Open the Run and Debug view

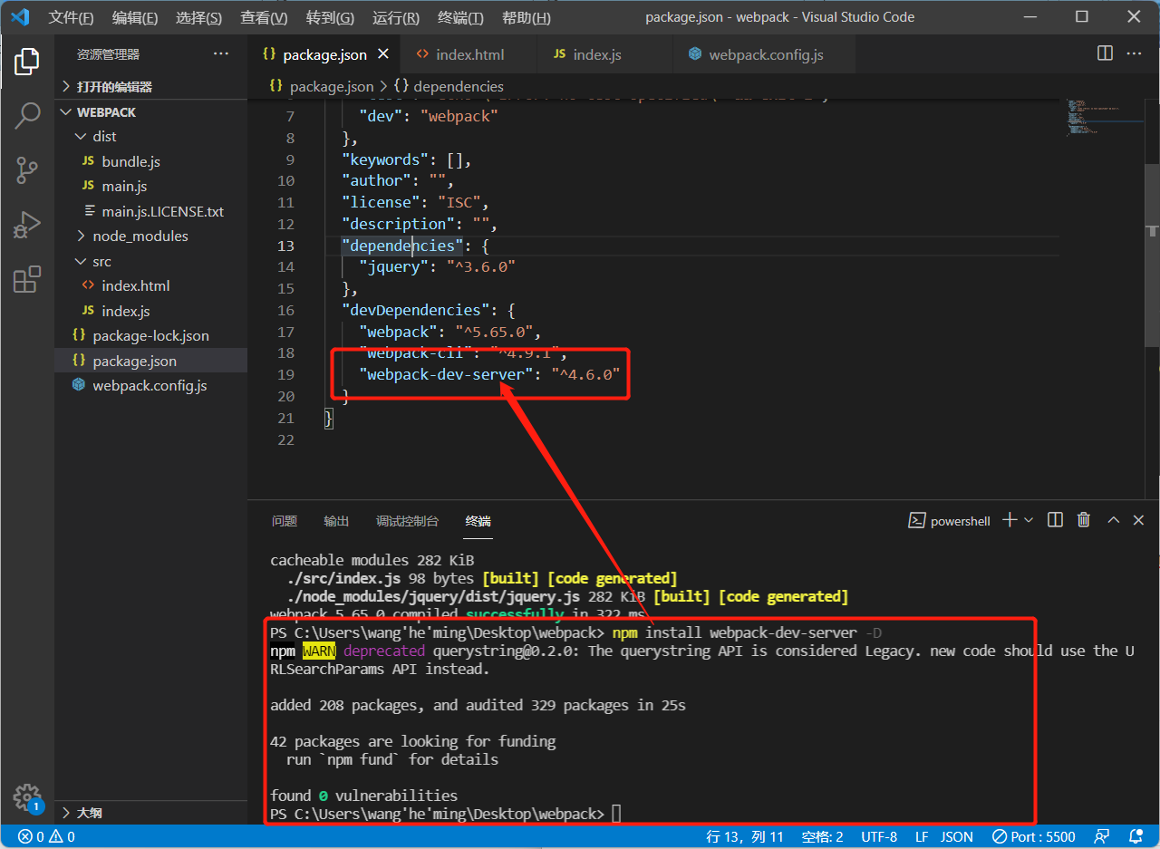point(27,225)
